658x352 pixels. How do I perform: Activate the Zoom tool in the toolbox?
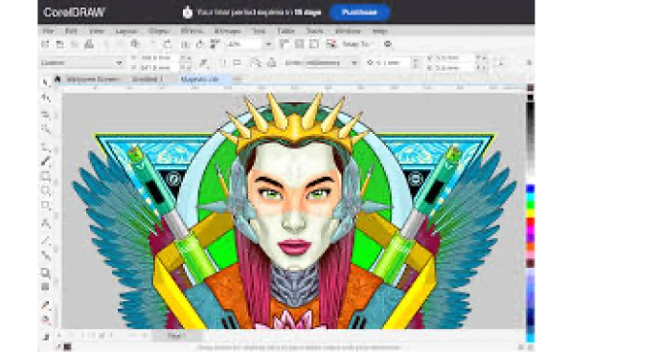point(45,128)
